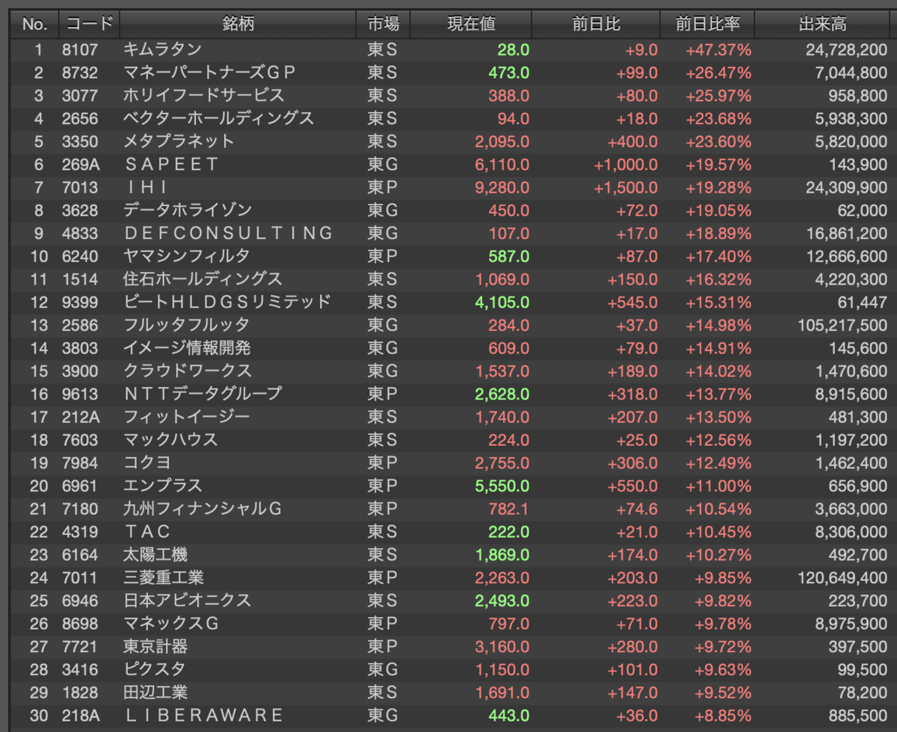Click the current price 6,110.0

[x=501, y=164]
